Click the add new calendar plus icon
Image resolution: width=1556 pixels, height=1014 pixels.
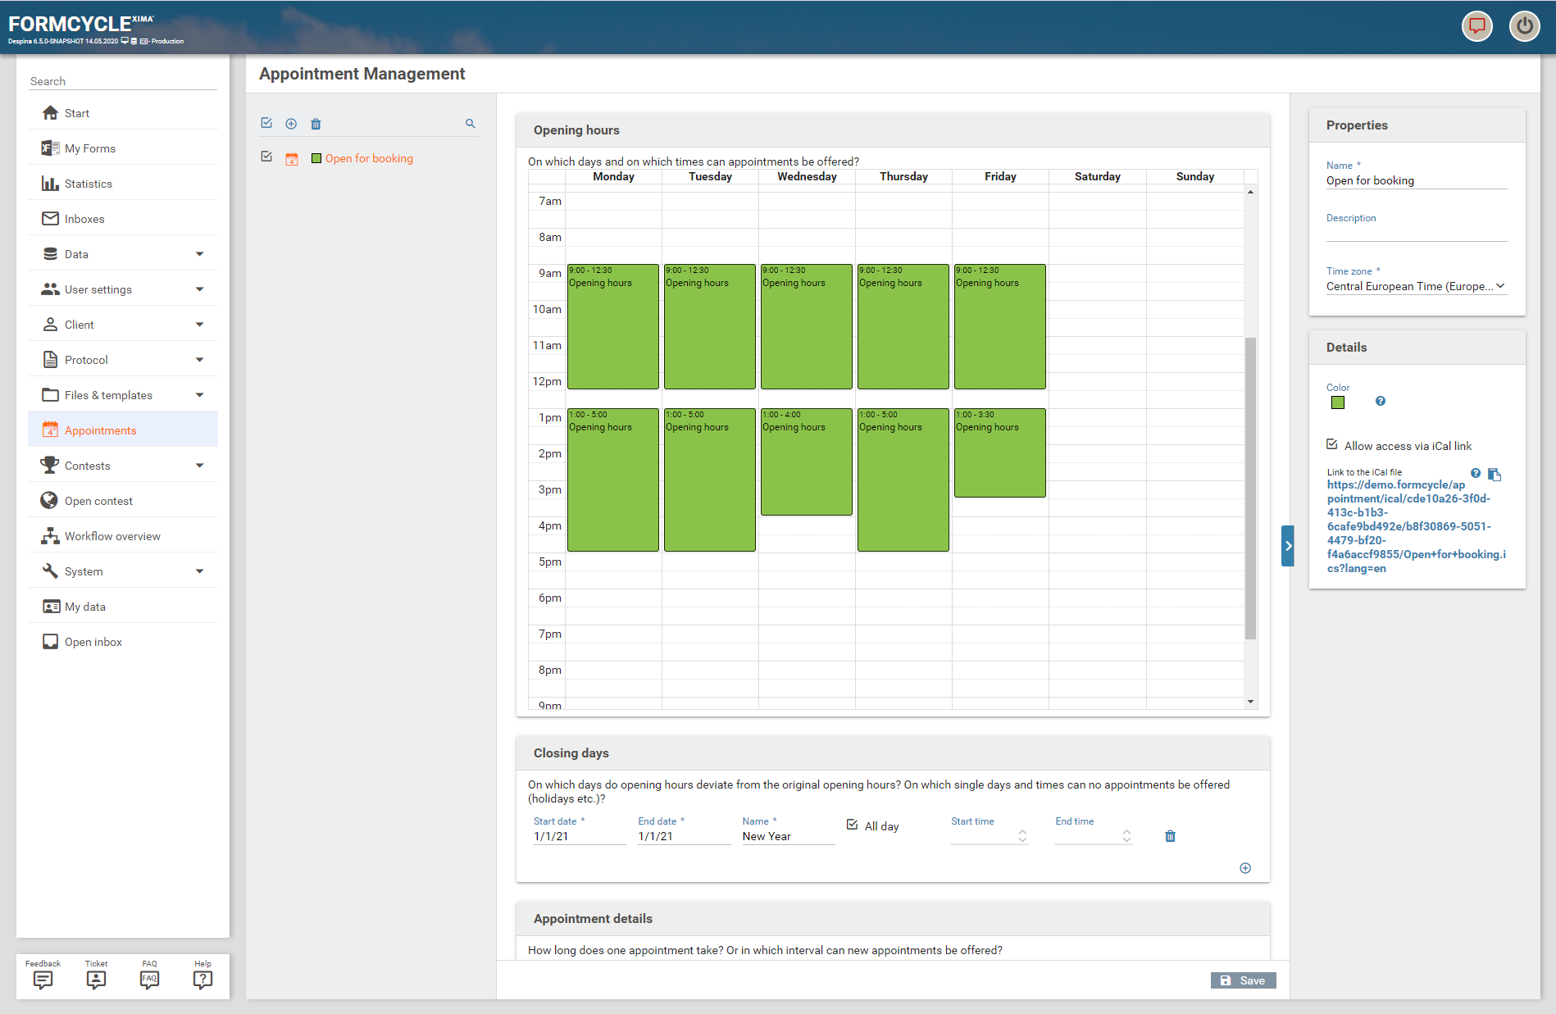point(291,124)
